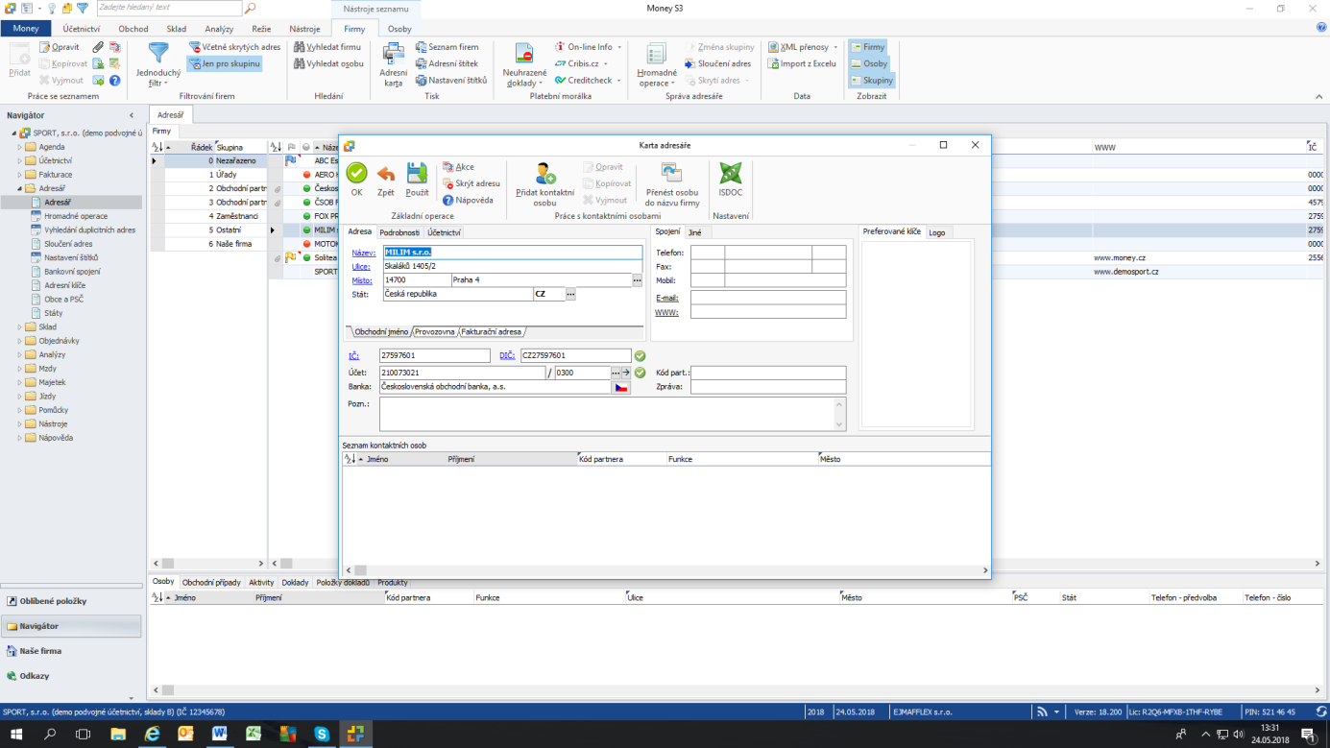Open the Účetnictví ribbon tab

(82, 29)
